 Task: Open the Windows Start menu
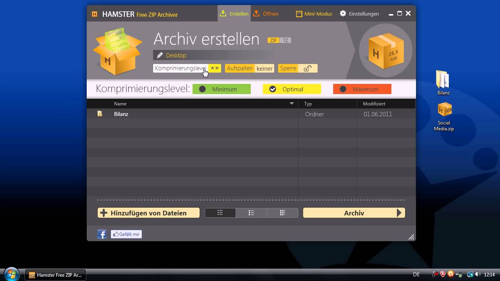coord(12,274)
